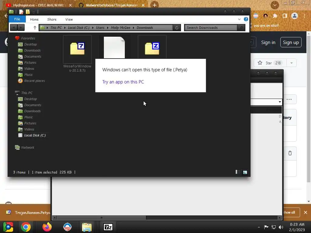
Task: Open the Share ribbon tab
Action: pos(52,19)
